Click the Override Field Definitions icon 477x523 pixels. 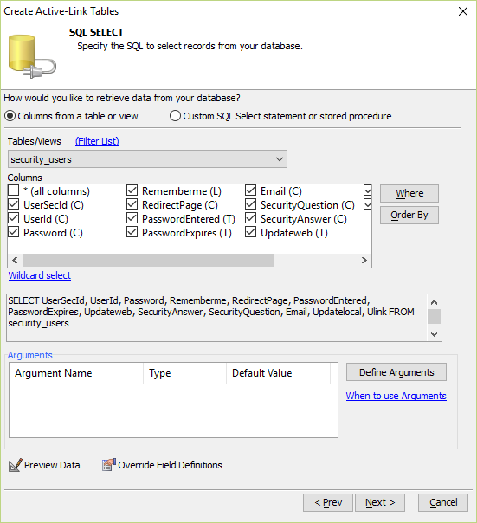(109, 465)
